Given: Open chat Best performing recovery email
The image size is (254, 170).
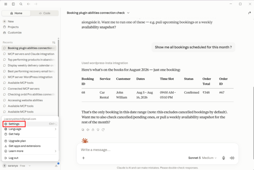Looking at the screenshot, I should (29, 71).
